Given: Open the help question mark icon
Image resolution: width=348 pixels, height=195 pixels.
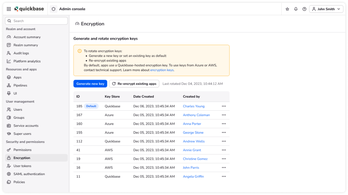Looking at the screenshot, I should click(x=304, y=9).
